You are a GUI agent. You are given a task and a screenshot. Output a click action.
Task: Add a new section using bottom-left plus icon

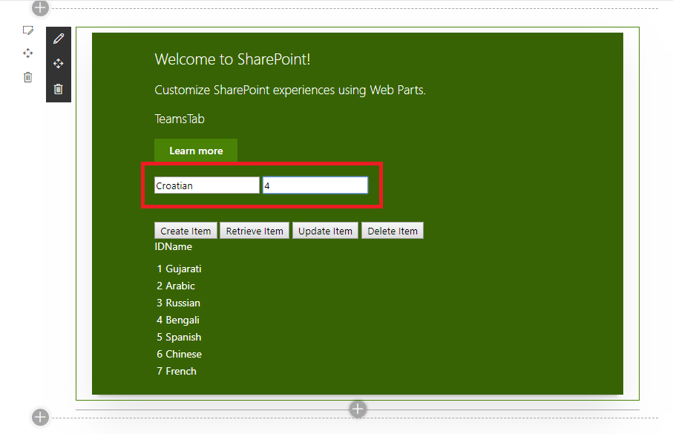point(40,417)
